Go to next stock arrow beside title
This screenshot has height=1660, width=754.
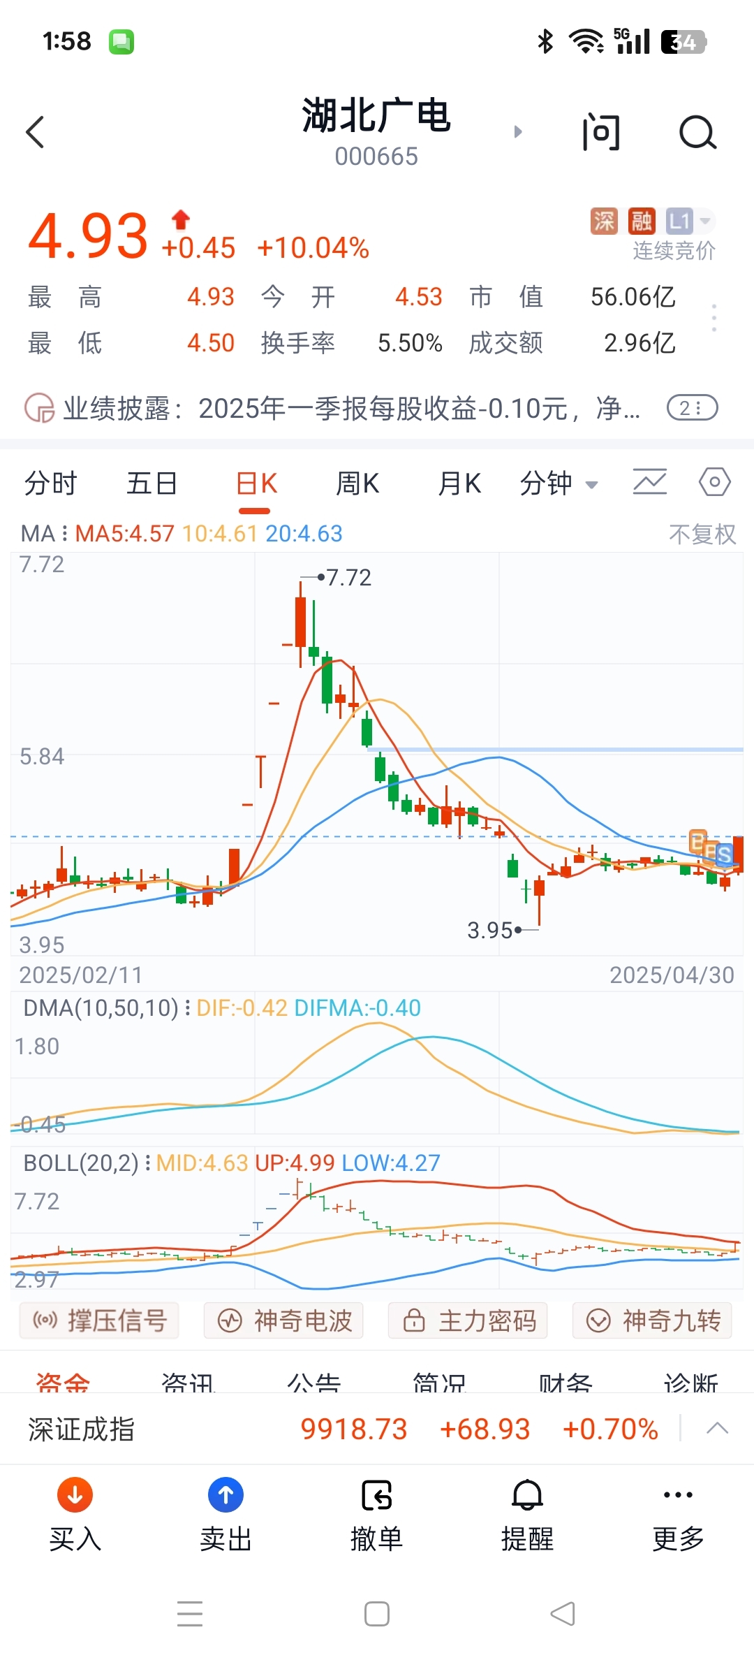tap(518, 131)
